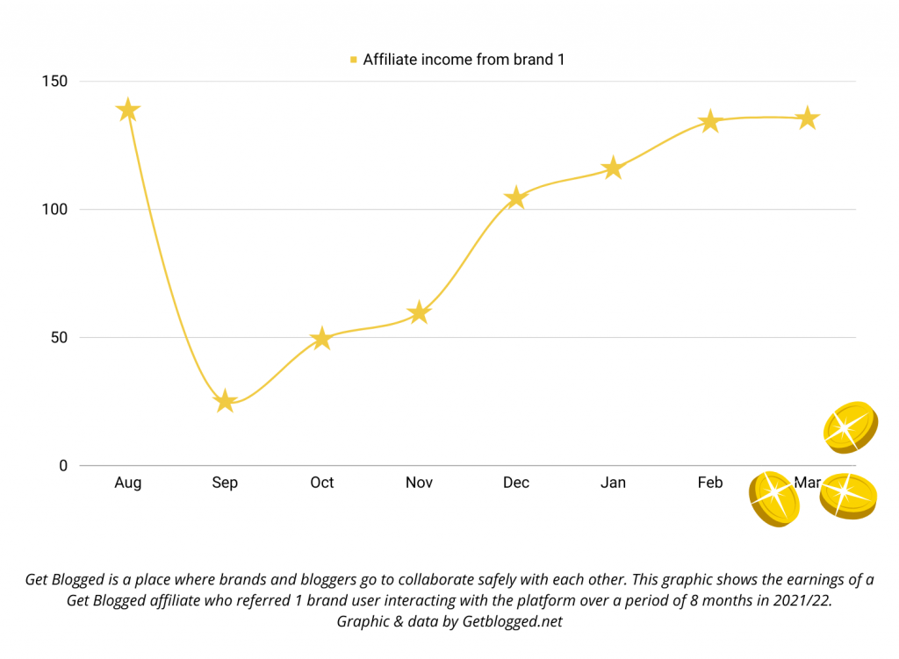Select the March star data point
The height and width of the screenshot is (659, 899).
[808, 118]
